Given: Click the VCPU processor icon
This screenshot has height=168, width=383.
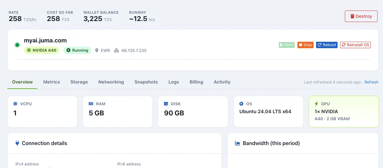Looking at the screenshot, I should tap(15, 104).
